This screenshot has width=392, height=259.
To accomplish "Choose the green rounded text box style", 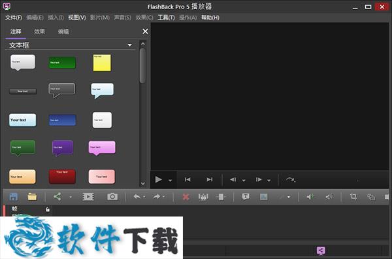I will click(x=62, y=63).
